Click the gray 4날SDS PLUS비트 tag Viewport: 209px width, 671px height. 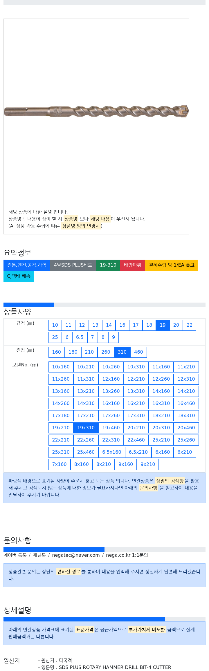tap(73, 265)
